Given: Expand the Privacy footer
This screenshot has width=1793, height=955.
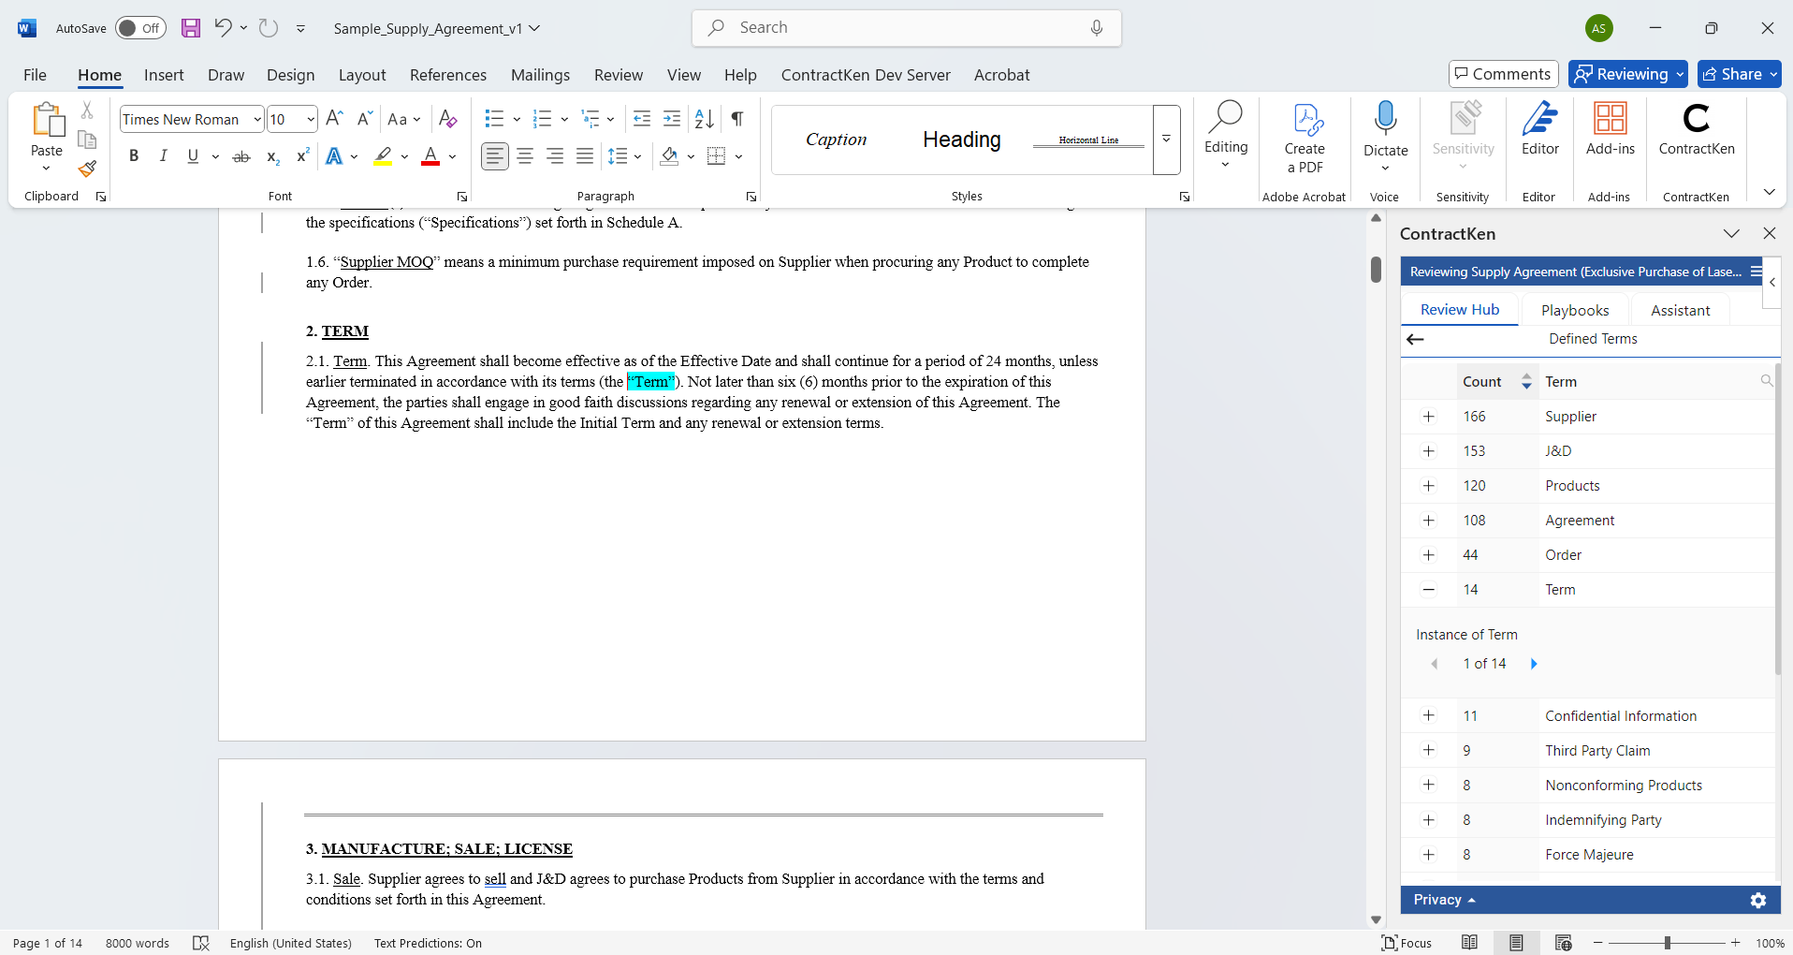Looking at the screenshot, I should [1444, 900].
